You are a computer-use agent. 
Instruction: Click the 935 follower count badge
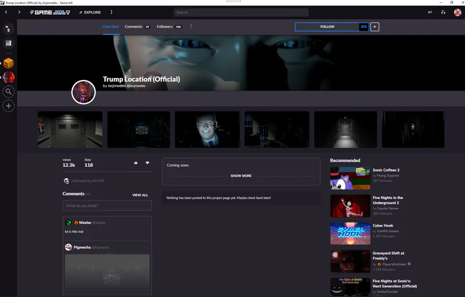click(364, 27)
